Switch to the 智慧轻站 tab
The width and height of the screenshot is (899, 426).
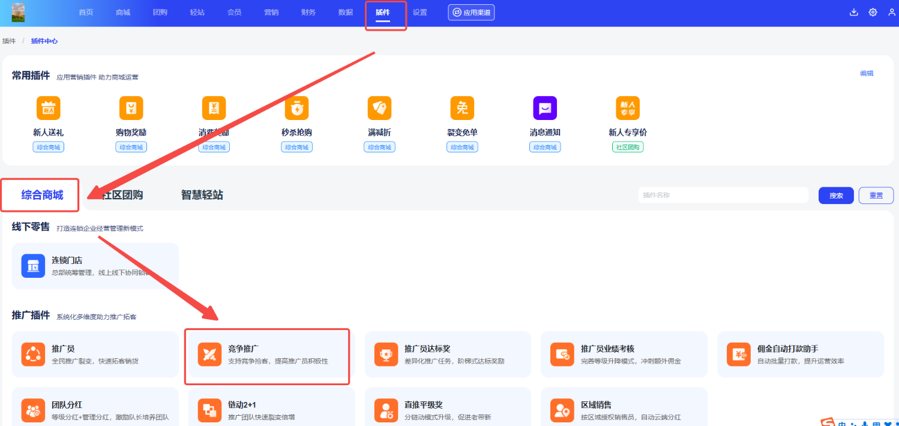[202, 195]
